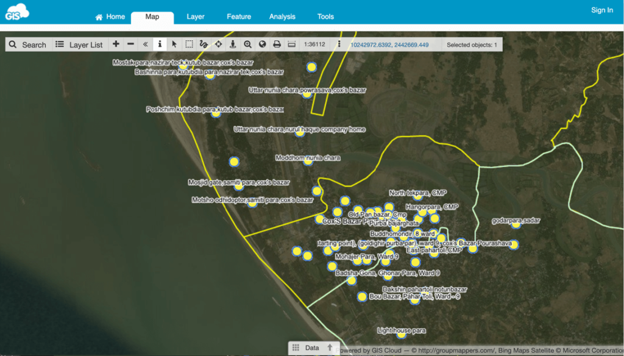The width and height of the screenshot is (624, 356).
Task: Switch to the Analysis tab
Action: (x=282, y=17)
